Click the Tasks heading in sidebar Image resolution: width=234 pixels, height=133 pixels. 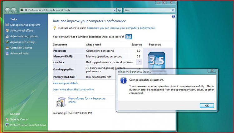coord(13,19)
